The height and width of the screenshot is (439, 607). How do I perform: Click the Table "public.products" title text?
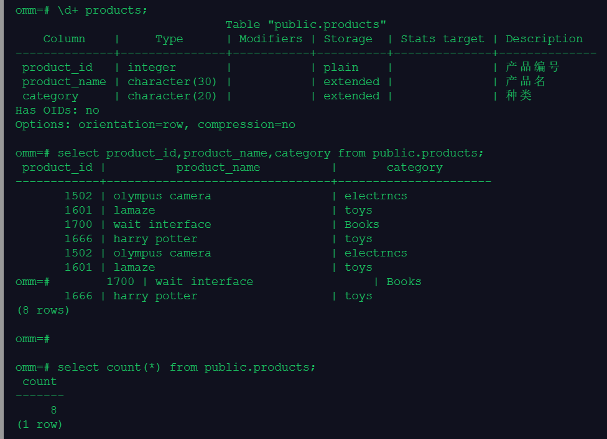click(x=305, y=25)
